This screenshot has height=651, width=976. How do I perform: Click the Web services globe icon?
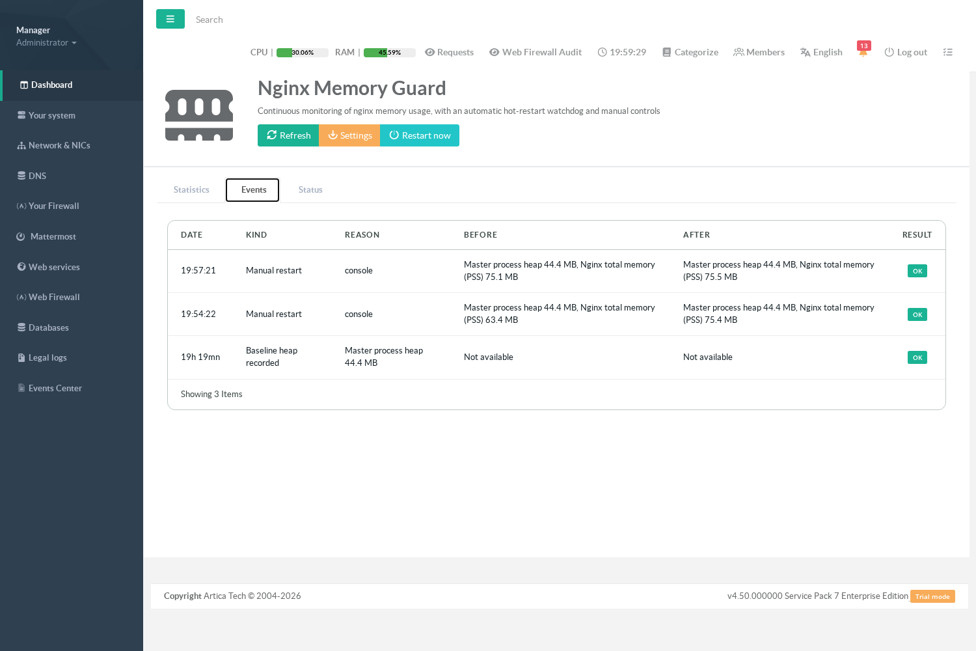pos(21,267)
